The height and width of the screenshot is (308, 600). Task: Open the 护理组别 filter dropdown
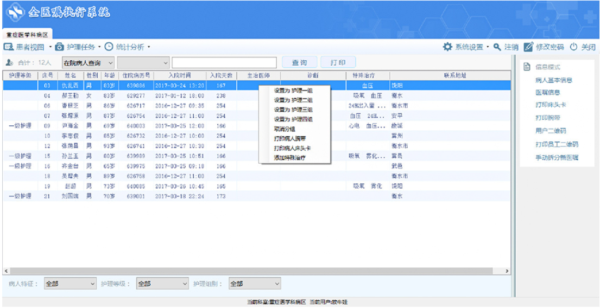pyautogui.click(x=255, y=284)
